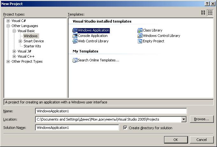The height and width of the screenshot is (147, 217).
Task: Select the Console Application template icon
Action: (75, 36)
